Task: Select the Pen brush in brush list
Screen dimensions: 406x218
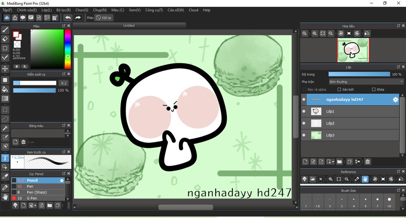Action: [x=38, y=186]
